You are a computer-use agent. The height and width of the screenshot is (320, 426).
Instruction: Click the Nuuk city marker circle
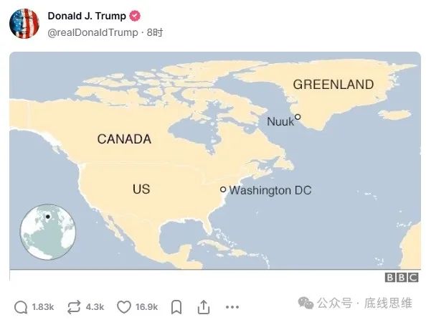click(298, 117)
